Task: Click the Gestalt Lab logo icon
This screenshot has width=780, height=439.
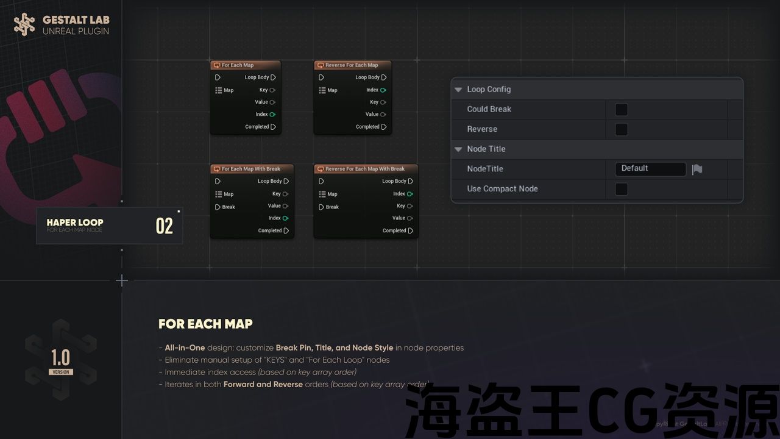Action: point(24,24)
